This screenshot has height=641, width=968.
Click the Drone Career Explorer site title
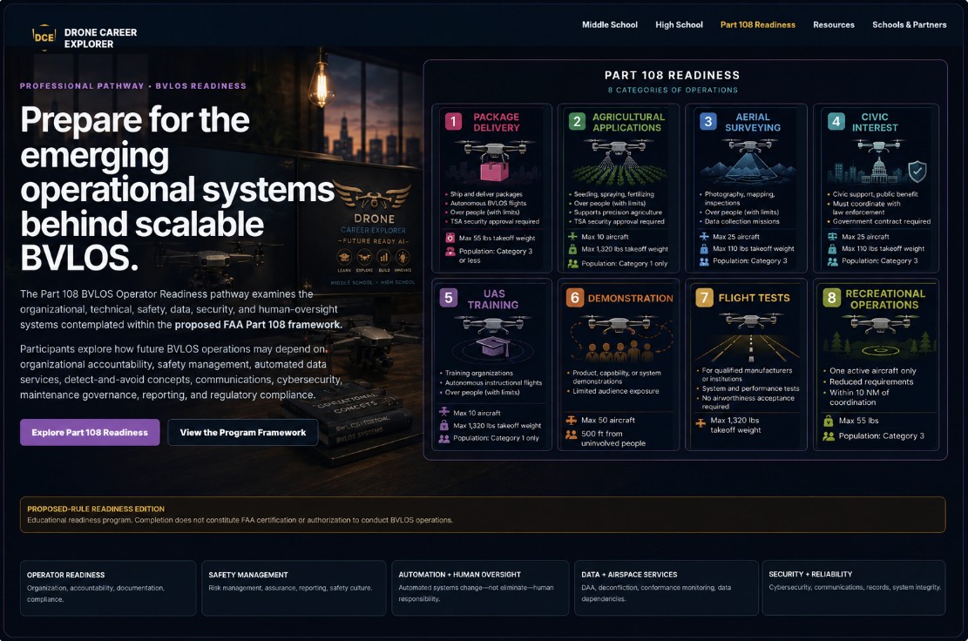coord(100,37)
